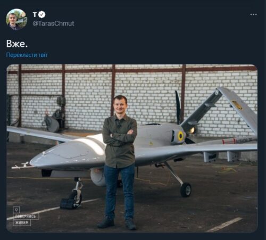Click the emblem on the drone's tail fin
Image resolution: width=266 pixels, height=240 pixels.
point(237,105)
